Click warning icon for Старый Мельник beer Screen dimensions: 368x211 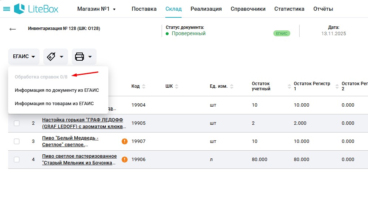(125, 160)
